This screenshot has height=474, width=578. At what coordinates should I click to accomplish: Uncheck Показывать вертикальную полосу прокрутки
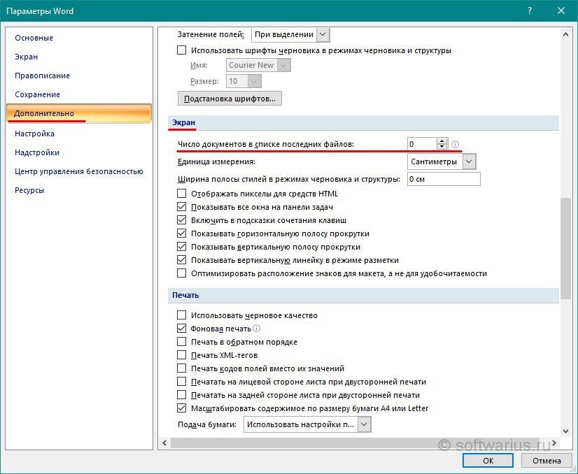[181, 246]
